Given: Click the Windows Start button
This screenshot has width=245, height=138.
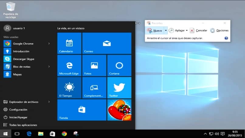Looking at the screenshot, I should (x=5, y=134).
